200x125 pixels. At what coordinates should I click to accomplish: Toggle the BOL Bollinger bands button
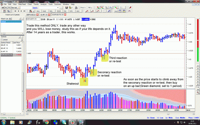(51, 11)
